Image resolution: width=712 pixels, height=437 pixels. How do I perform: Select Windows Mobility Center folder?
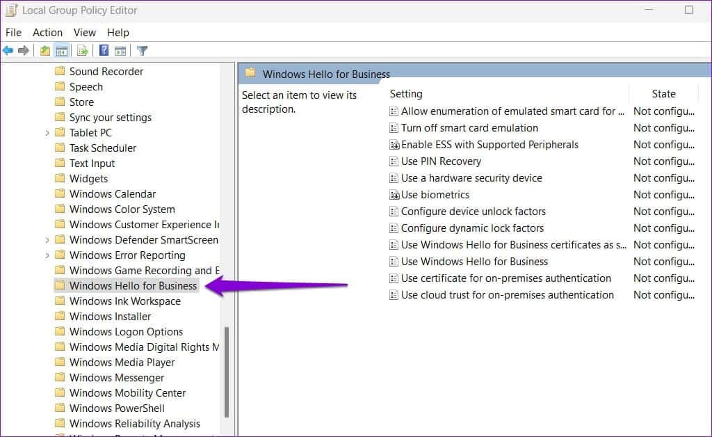click(127, 393)
